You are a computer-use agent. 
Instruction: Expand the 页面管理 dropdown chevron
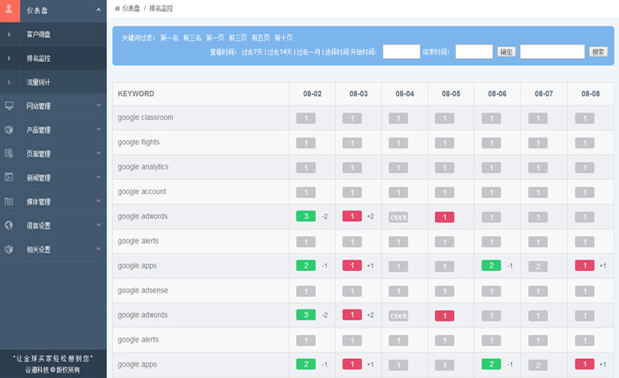pyautogui.click(x=98, y=153)
